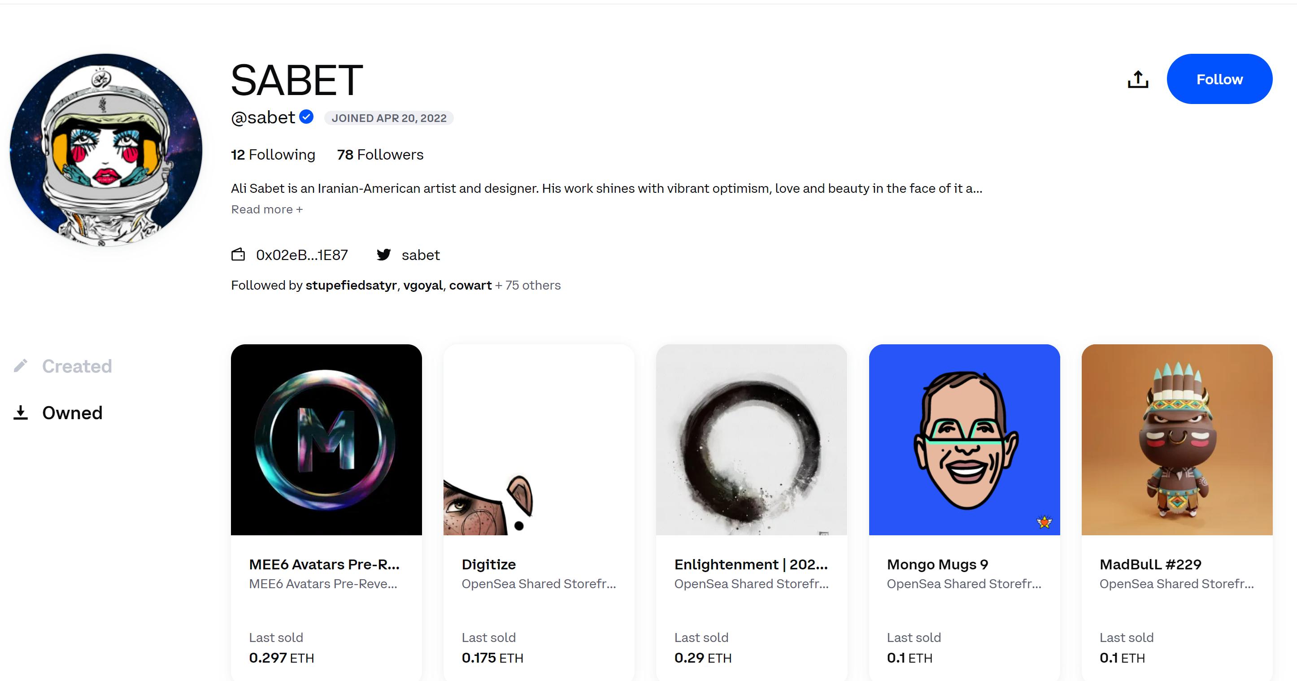Image resolution: width=1297 pixels, height=681 pixels.
Task: Expand bio with Read more
Action: point(267,209)
